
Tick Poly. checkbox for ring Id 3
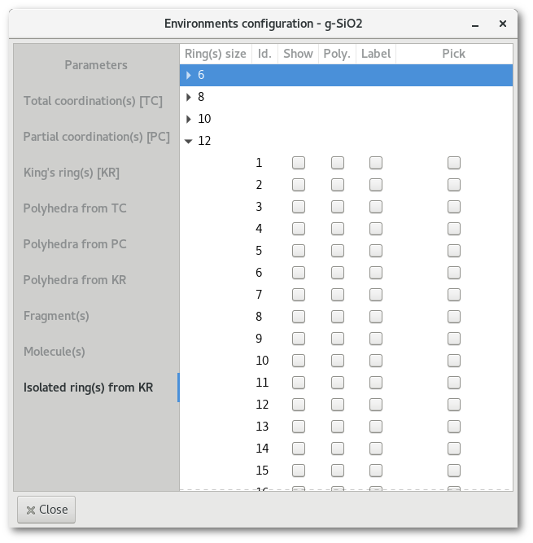tap(338, 207)
